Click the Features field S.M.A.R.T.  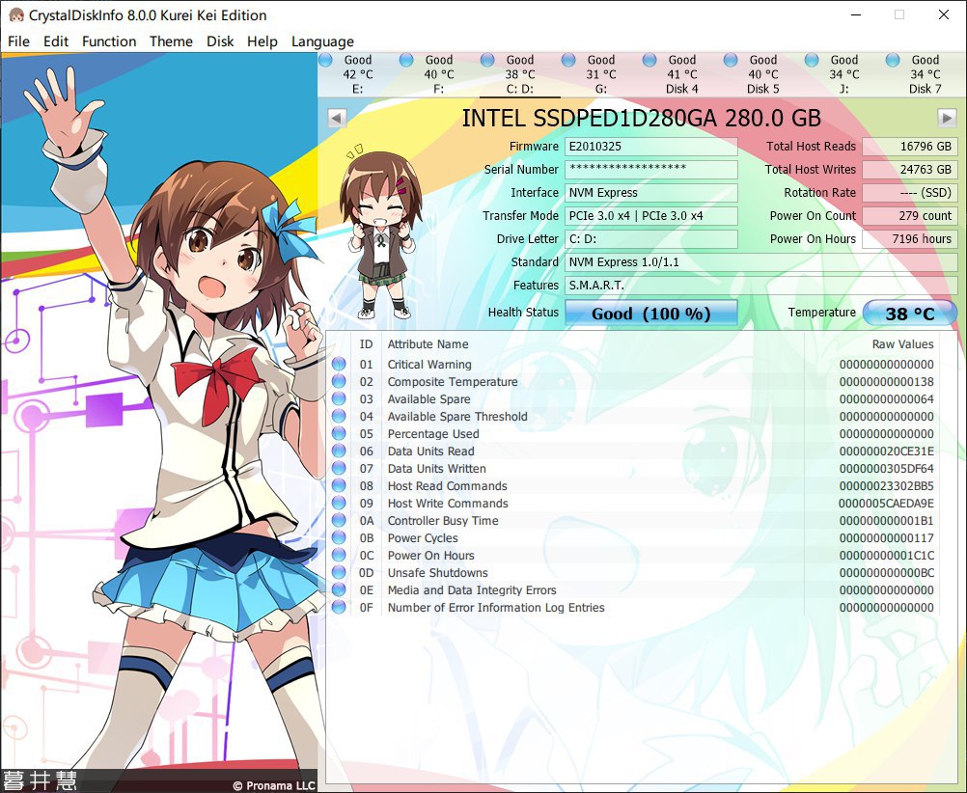click(x=761, y=285)
